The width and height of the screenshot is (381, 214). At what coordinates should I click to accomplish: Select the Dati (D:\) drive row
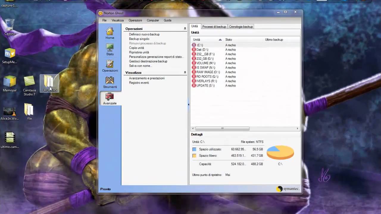click(245, 50)
